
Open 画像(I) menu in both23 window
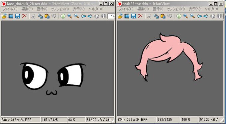point(158,9)
